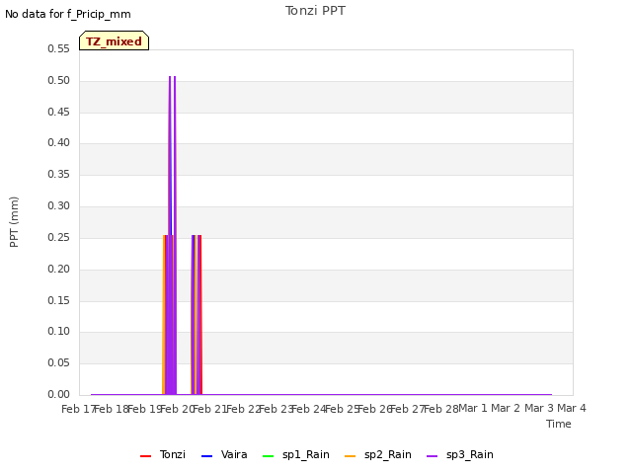Viewport: 632px width, 474px height.
Task: Click the Mar 4 x-axis label
Action: [572, 408]
